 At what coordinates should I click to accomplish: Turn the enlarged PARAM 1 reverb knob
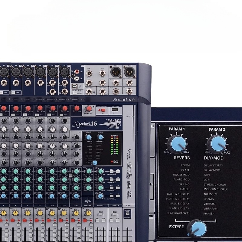click(177, 144)
